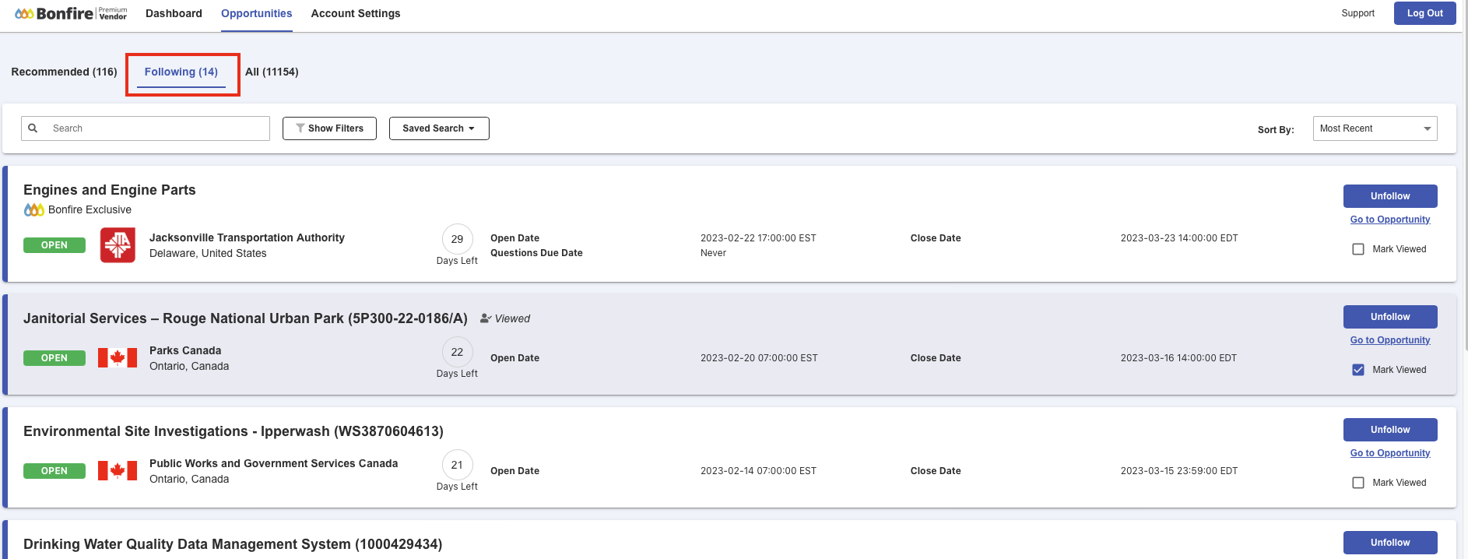Image resolution: width=1468 pixels, height=559 pixels.
Task: Click OPEN status badge on Janitorial Services row
Action: coord(54,358)
